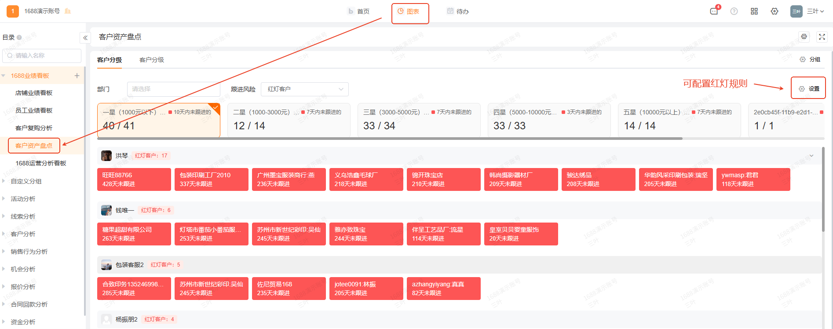
Task: Open 1688运营分析看板 in the sidebar
Action: 41,163
